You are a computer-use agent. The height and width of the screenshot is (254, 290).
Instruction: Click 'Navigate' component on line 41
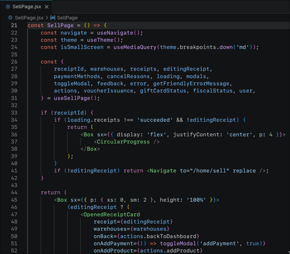point(163,171)
